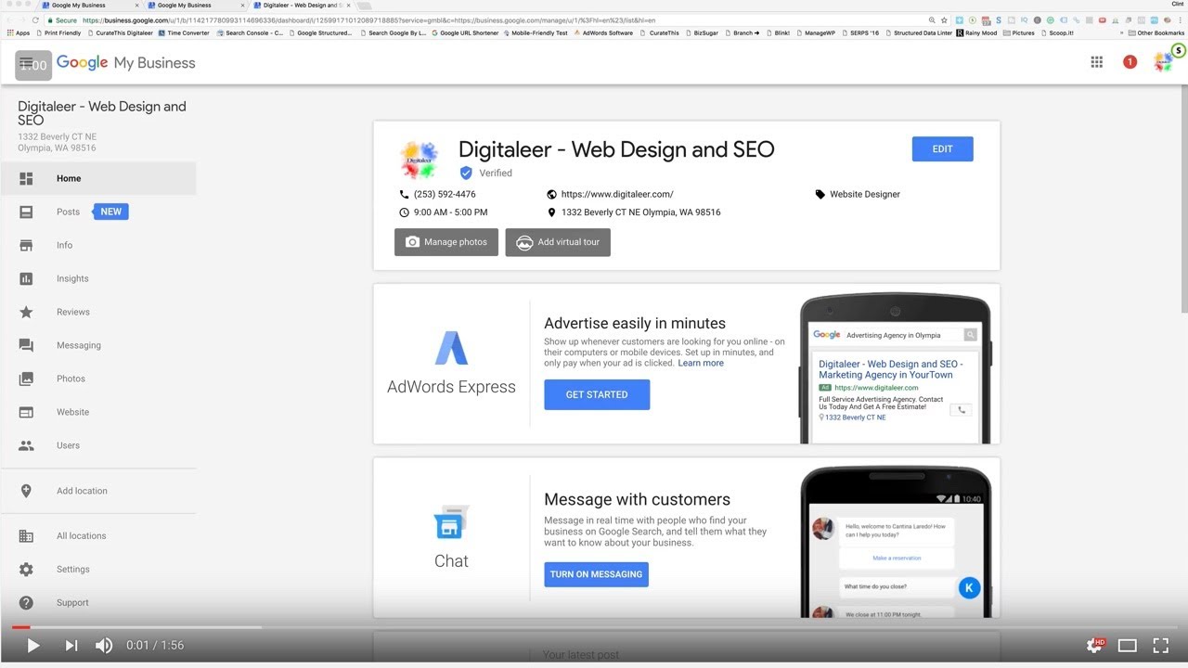Click the Photos sidebar icon
This screenshot has width=1188, height=668.
[26, 379]
